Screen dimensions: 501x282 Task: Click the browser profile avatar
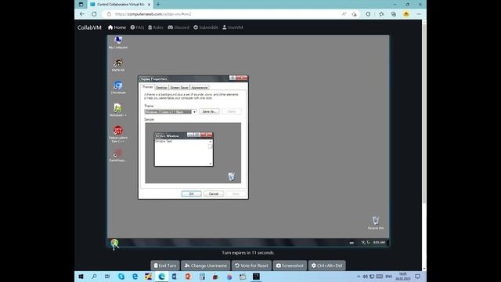tap(406, 14)
